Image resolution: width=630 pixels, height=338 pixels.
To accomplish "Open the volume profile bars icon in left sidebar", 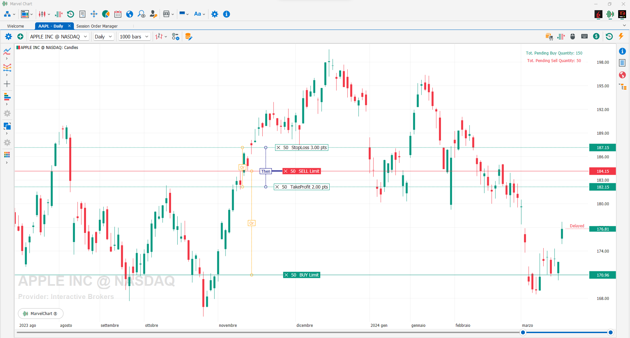I will coord(7,97).
